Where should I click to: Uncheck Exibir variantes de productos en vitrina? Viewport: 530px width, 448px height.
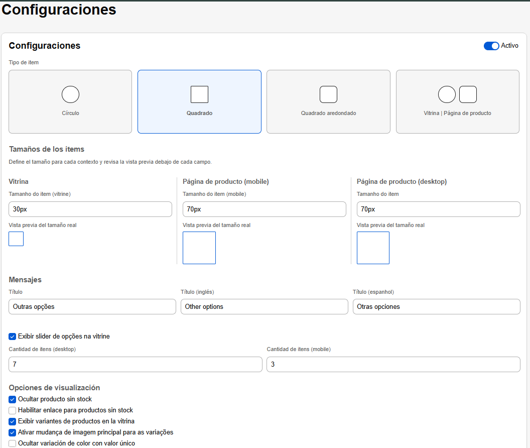pyautogui.click(x=13, y=421)
